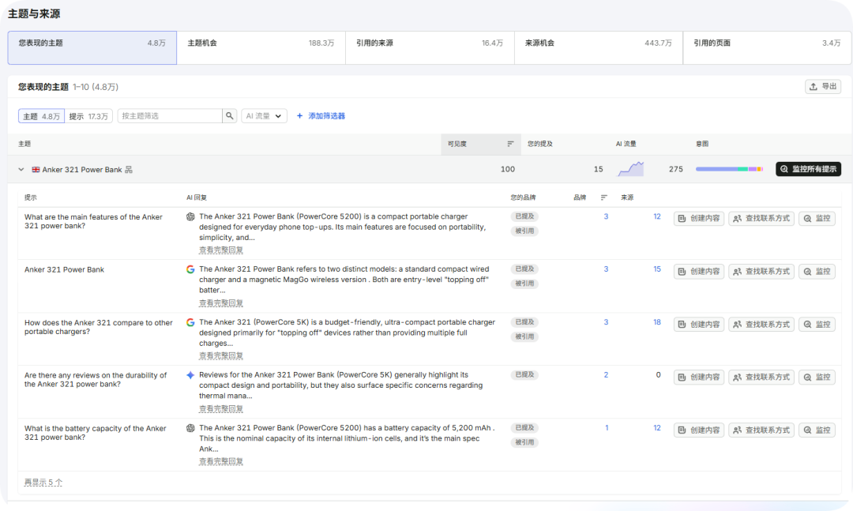Click the 导出 export button
Screen dimensions: 853x511
[823, 87]
